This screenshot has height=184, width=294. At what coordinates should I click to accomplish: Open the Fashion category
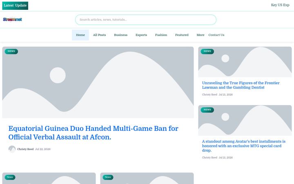[161, 35]
